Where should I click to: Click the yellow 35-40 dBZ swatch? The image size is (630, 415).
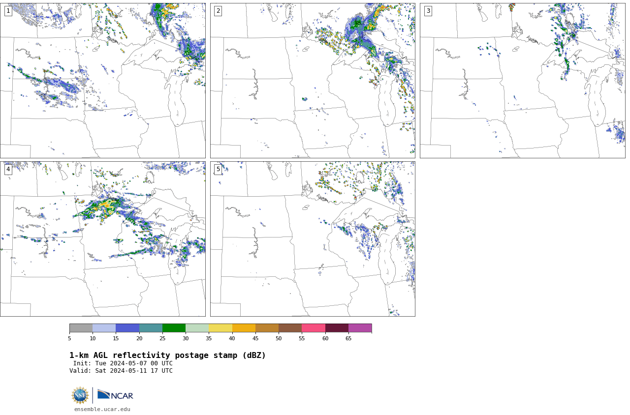(x=220, y=328)
